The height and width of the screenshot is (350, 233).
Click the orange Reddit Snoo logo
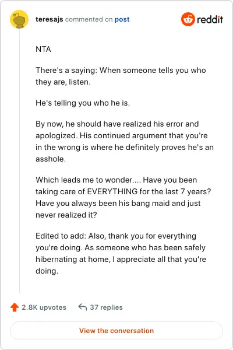(x=188, y=19)
